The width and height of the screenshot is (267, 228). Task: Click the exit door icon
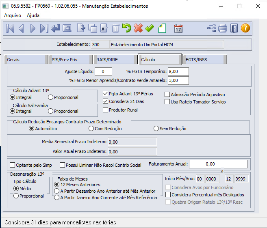click(x=234, y=28)
